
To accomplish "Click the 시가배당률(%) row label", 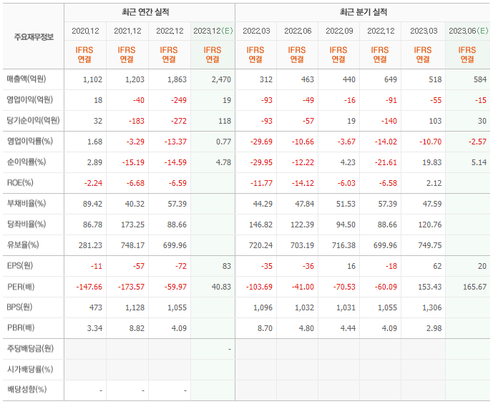I will [x=30, y=369].
